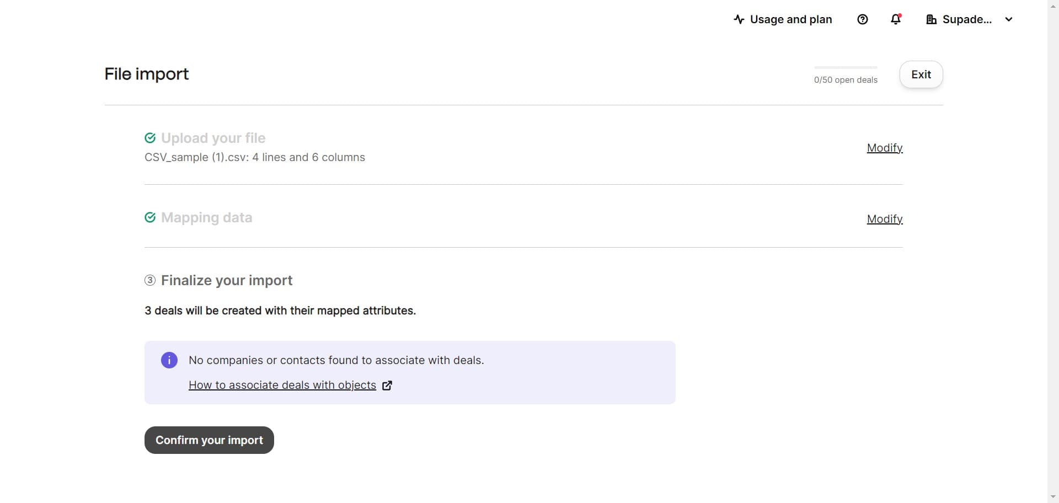Open Usage and plan

(x=790, y=19)
